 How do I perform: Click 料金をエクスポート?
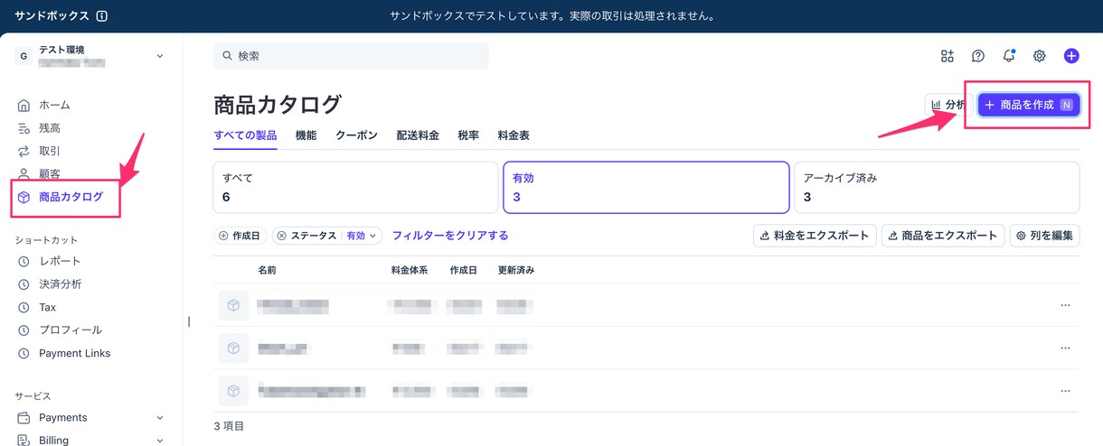[815, 236]
